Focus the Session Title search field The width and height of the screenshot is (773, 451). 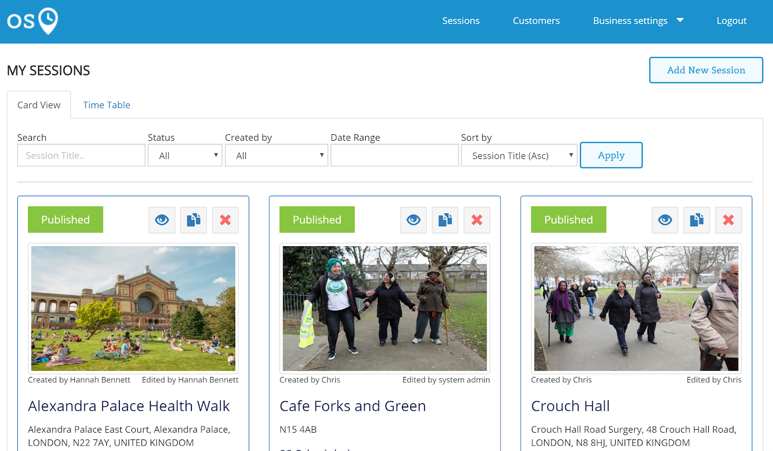81,155
